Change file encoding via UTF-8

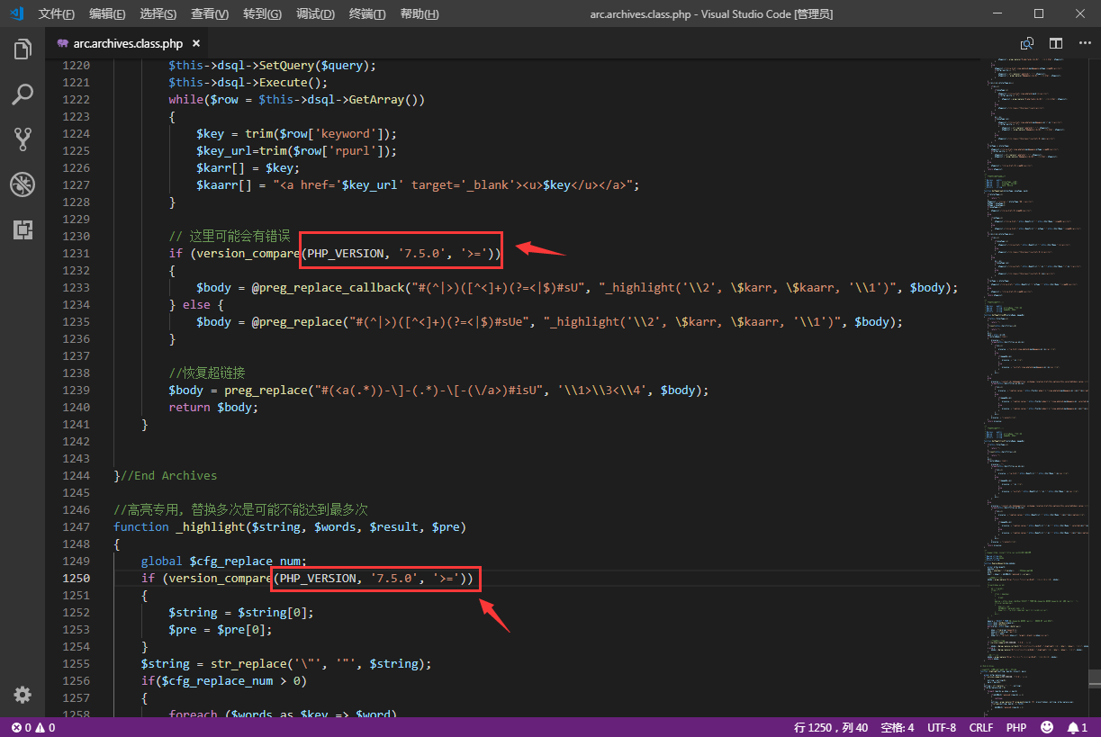click(942, 727)
